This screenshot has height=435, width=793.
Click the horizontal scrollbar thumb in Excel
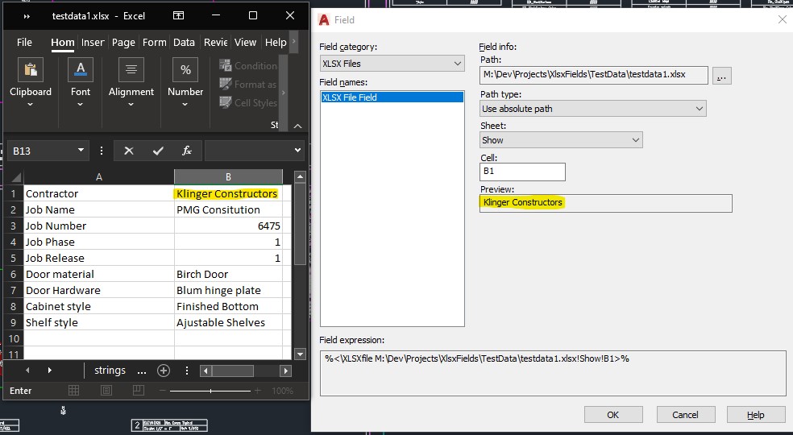pos(232,371)
